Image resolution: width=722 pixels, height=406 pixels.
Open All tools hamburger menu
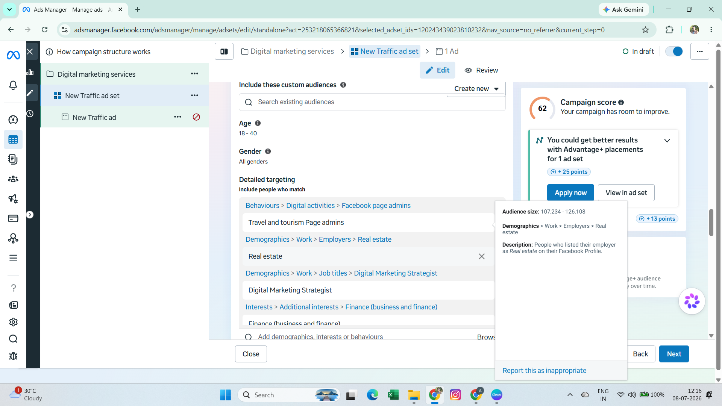tap(13, 258)
